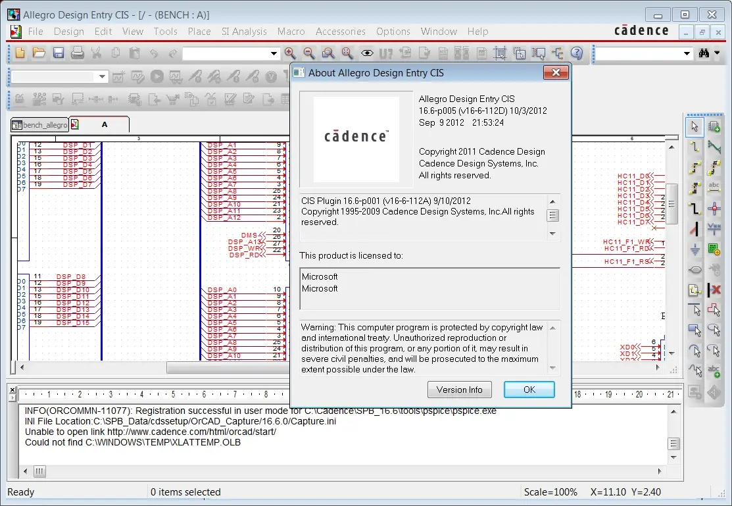Toggle area select mode in the toolbar
Viewport: 732px width, 506px height.
pyautogui.click(x=520, y=53)
